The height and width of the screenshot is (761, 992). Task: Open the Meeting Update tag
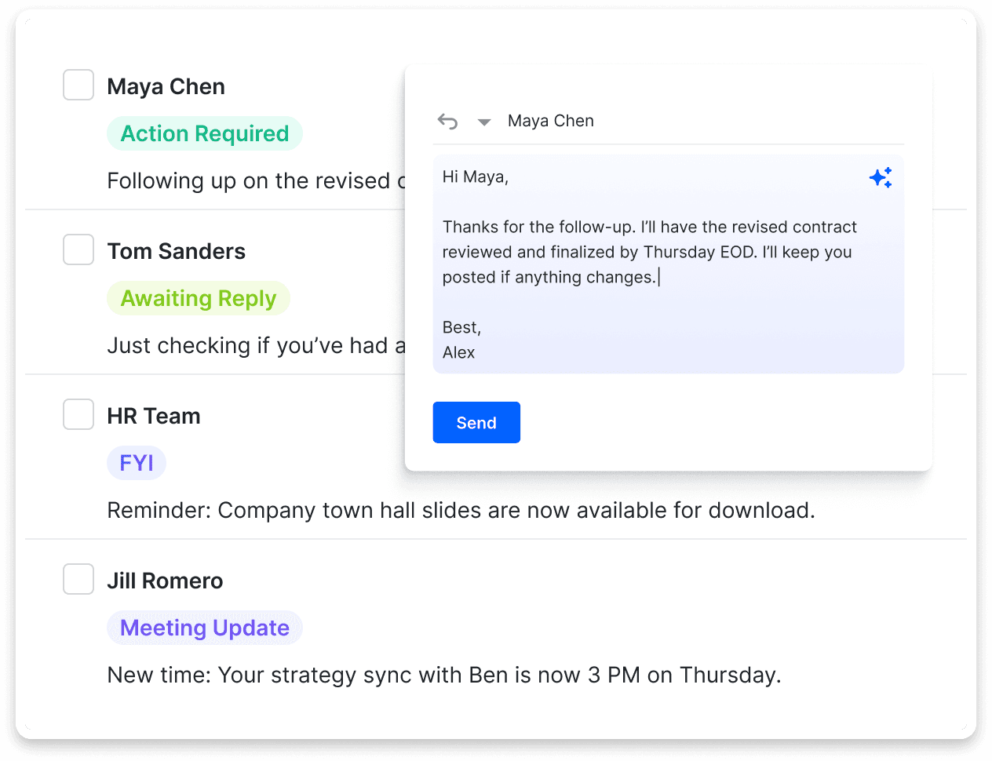tap(205, 628)
